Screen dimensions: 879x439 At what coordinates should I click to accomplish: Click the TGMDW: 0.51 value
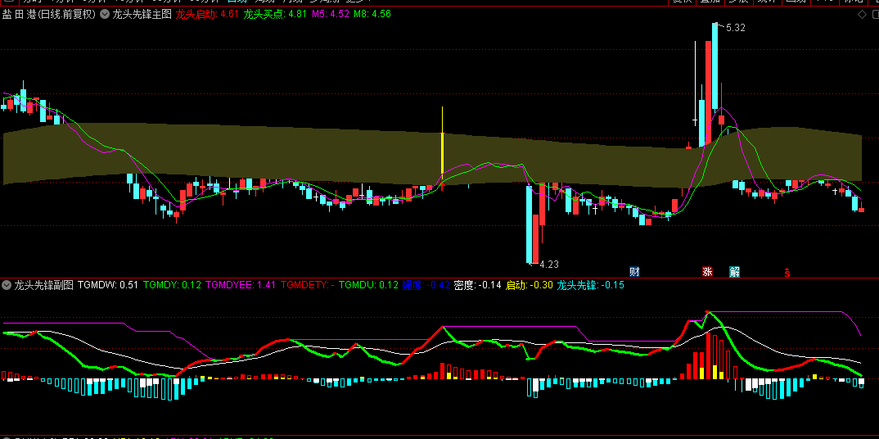[x=108, y=285]
